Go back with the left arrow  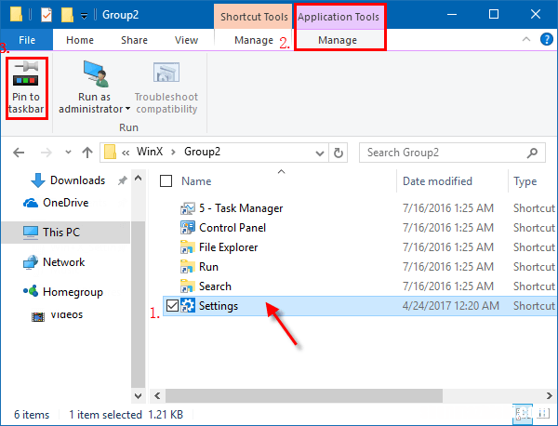coord(19,153)
